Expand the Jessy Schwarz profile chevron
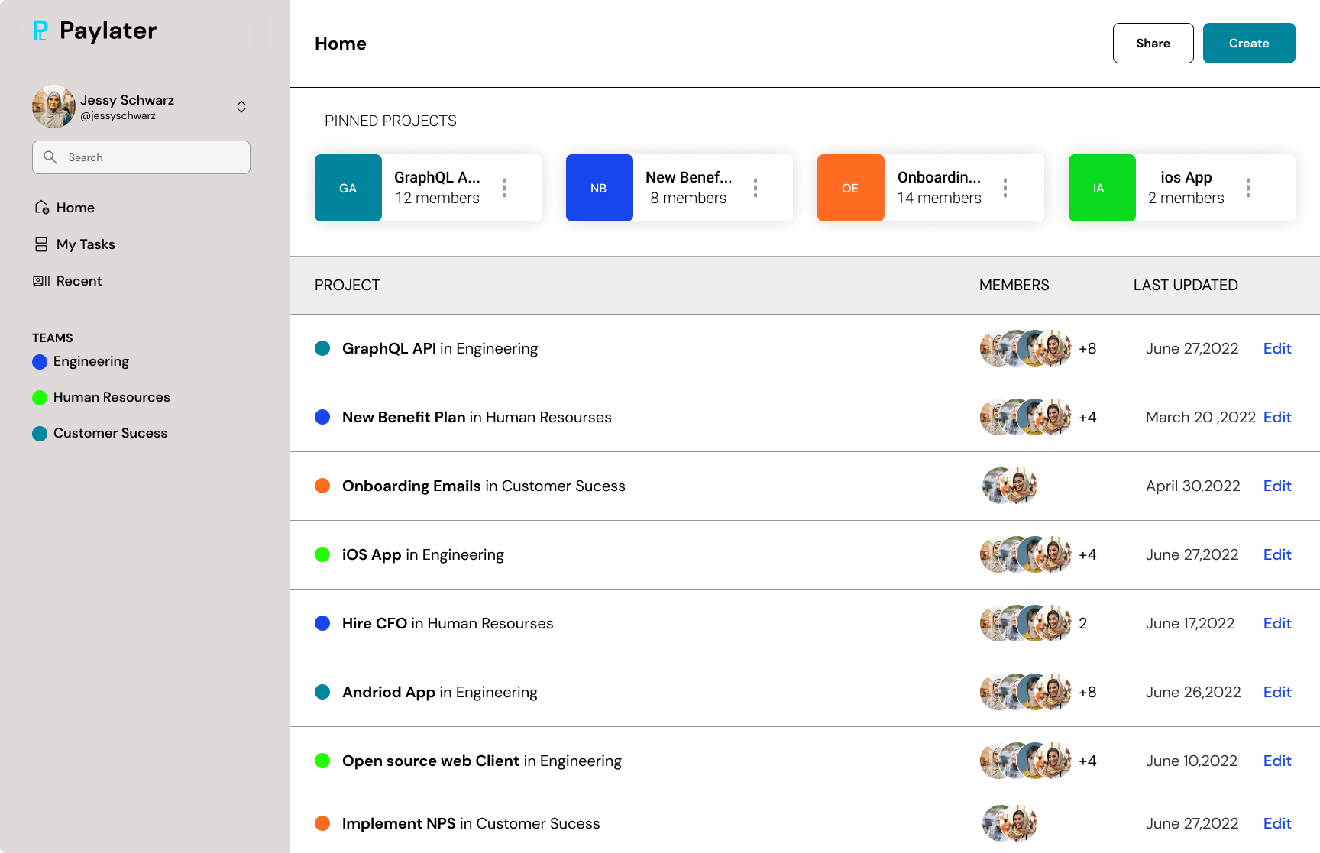The height and width of the screenshot is (853, 1320). [241, 106]
